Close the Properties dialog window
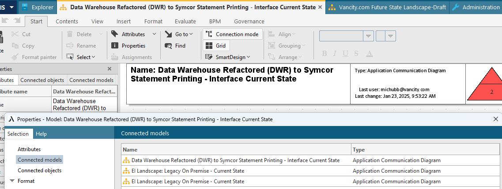 click(x=496, y=119)
